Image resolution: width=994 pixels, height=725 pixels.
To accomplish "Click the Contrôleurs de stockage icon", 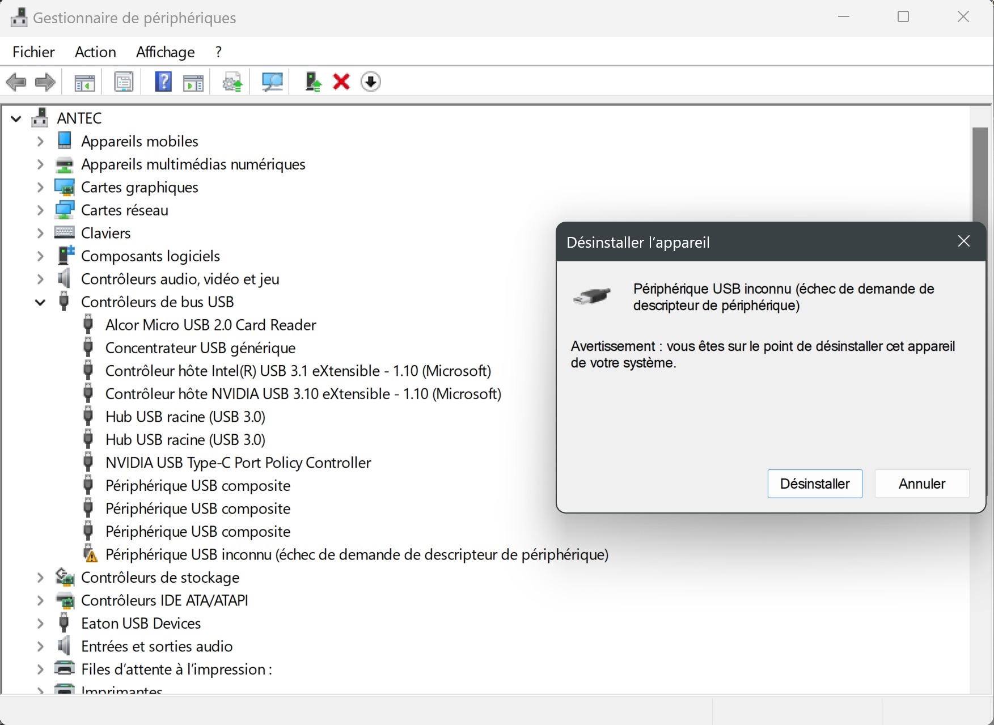I will pyautogui.click(x=65, y=577).
